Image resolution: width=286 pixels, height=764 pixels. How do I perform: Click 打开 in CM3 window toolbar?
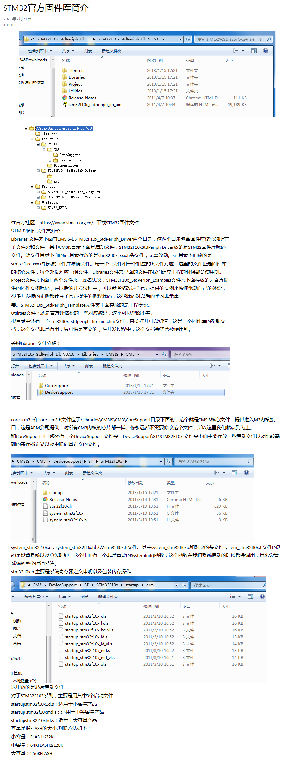click(15, 366)
